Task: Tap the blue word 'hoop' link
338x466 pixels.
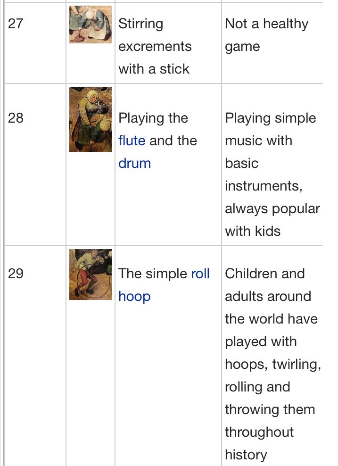Action: (x=134, y=296)
